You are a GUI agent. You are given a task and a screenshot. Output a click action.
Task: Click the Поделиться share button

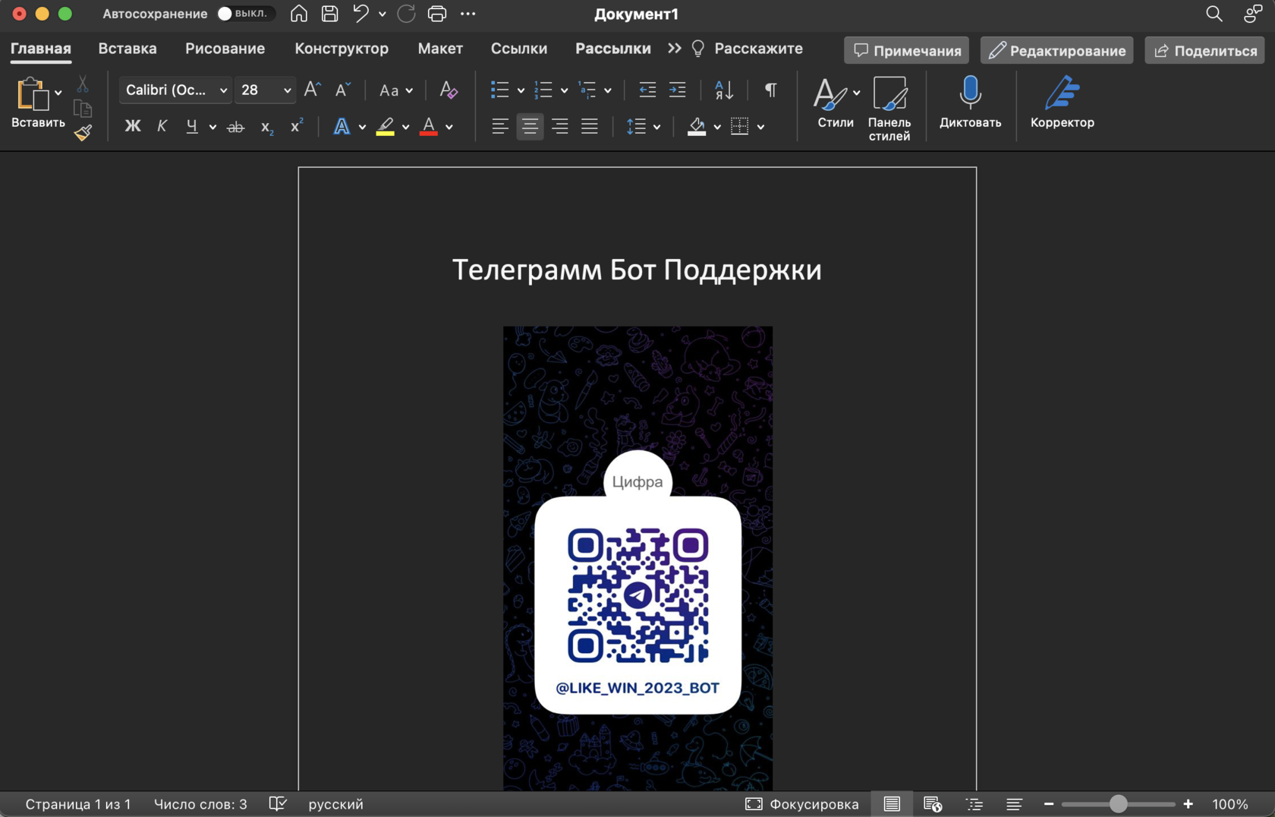[x=1205, y=50]
